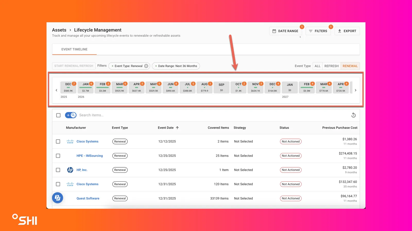412x231 pixels.
Task: Select the JAN 2026 timeline month $2.7M
Action: (x=85, y=87)
